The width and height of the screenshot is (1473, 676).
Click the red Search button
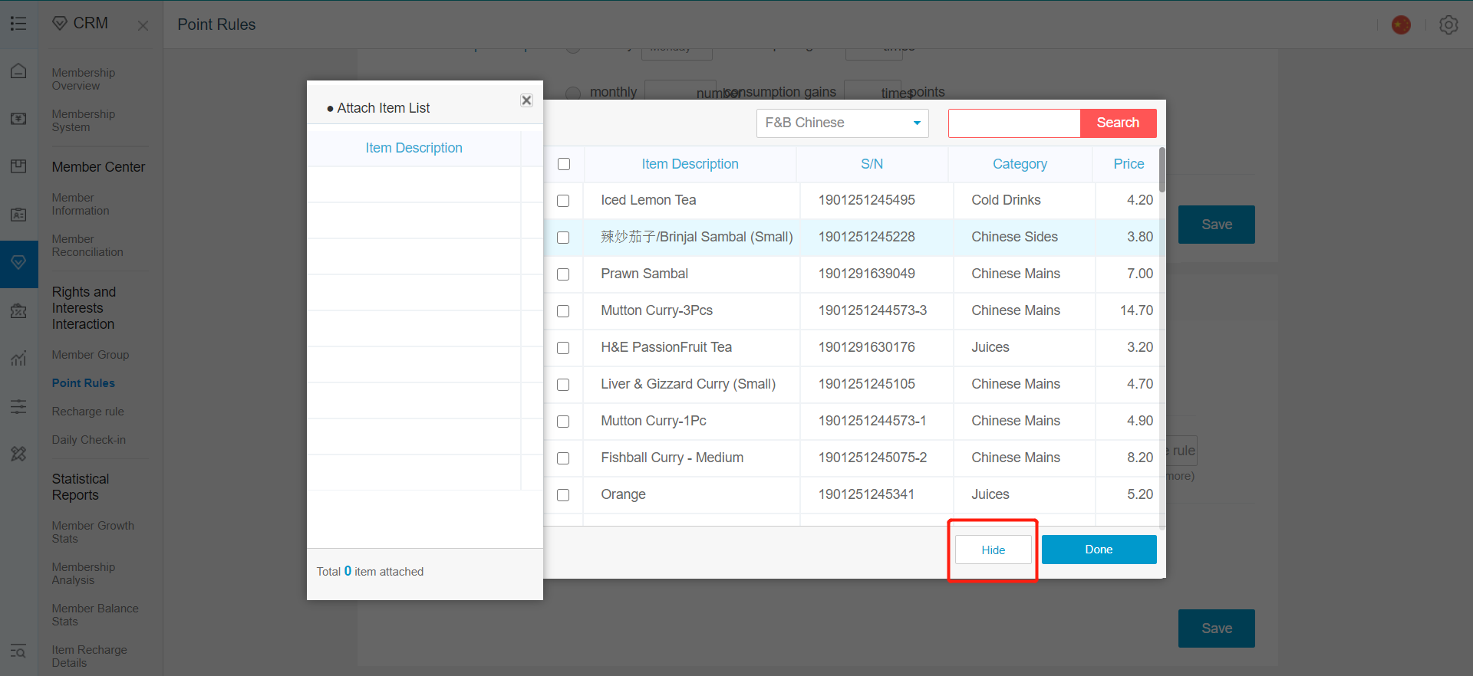(1118, 123)
